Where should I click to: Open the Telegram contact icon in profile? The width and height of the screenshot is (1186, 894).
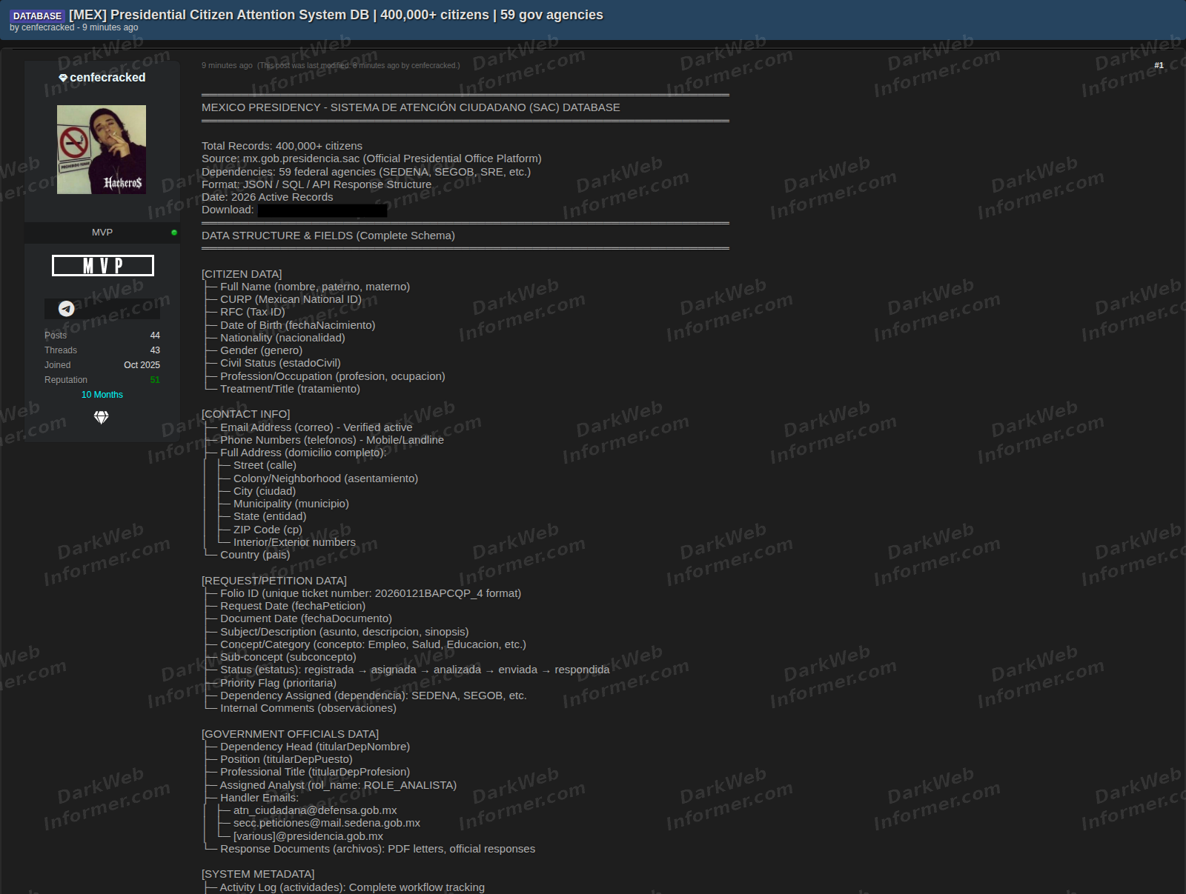click(x=67, y=309)
